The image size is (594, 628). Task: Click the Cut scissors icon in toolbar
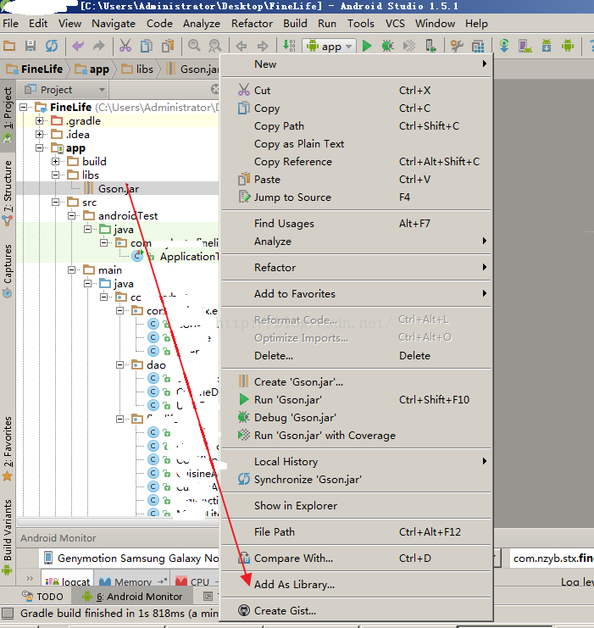[125, 46]
